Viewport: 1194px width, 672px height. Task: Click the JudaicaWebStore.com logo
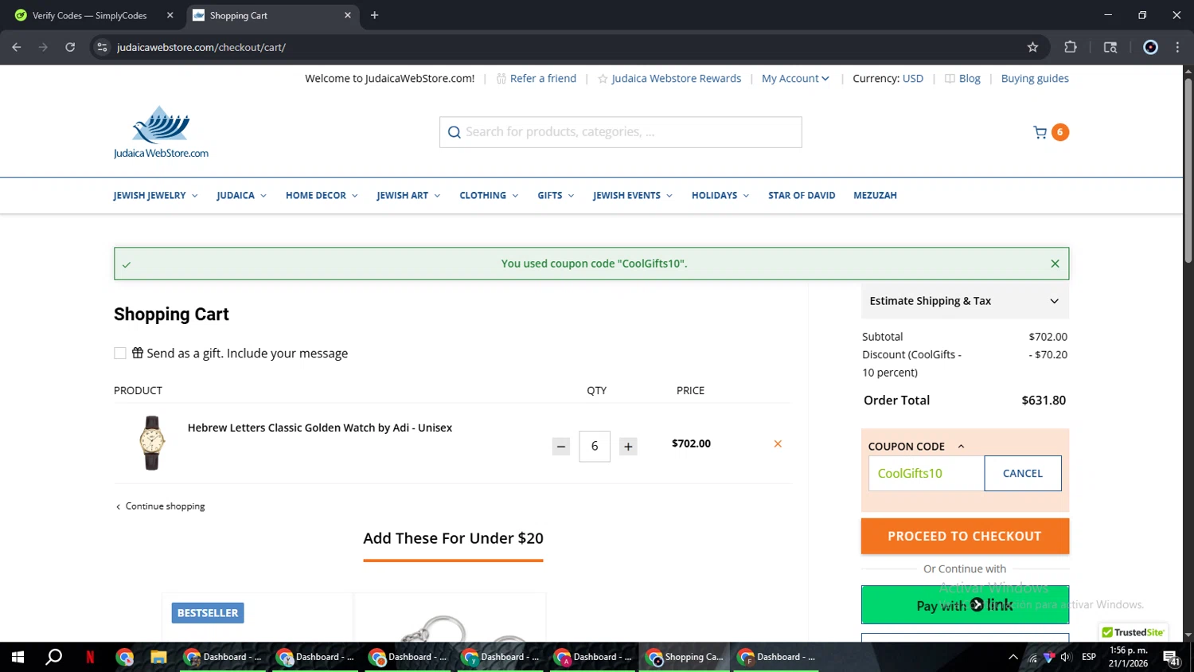[x=161, y=132]
